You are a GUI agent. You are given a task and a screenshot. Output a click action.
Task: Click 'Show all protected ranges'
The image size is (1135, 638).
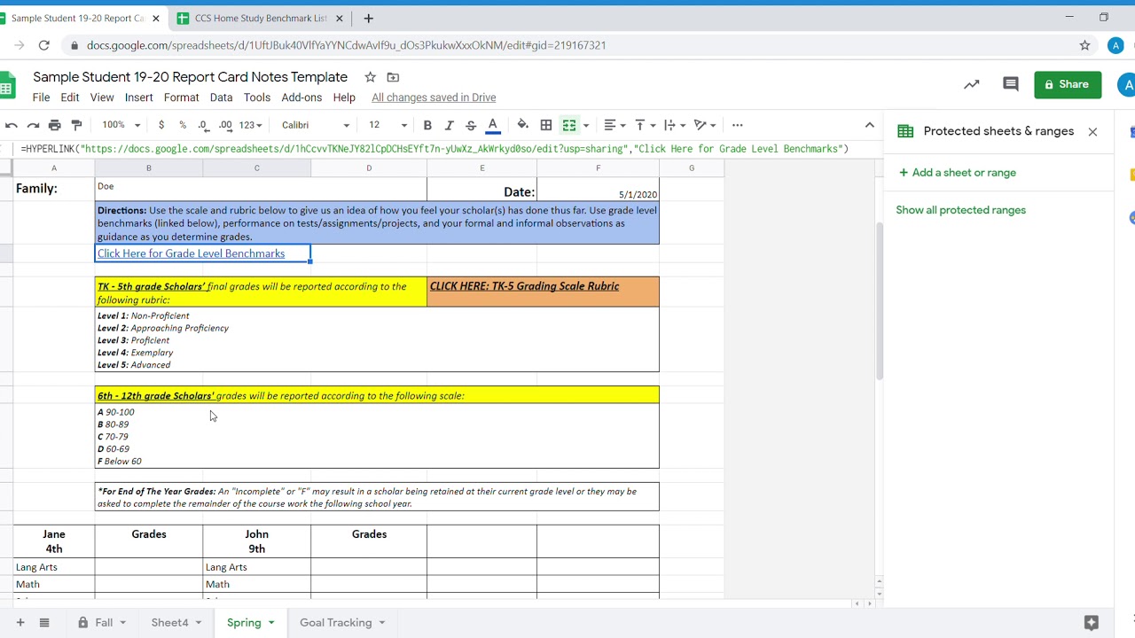960,210
